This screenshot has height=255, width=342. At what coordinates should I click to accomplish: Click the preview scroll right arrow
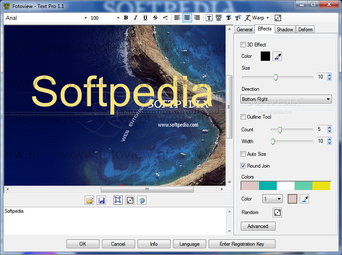point(222,189)
